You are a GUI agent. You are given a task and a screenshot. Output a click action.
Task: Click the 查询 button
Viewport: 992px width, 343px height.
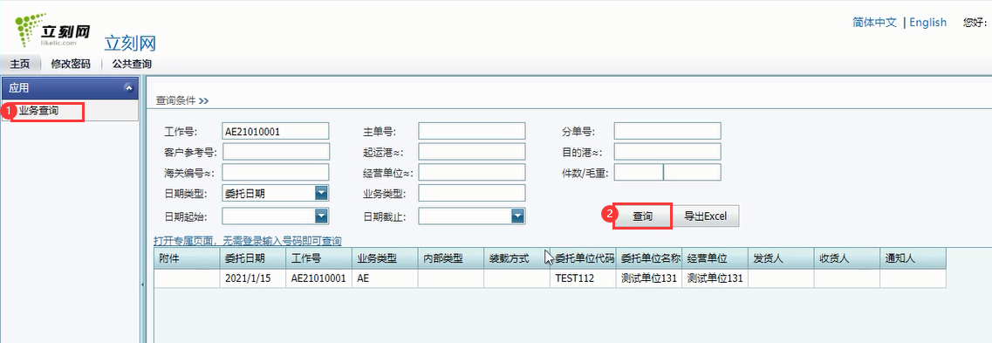642,216
